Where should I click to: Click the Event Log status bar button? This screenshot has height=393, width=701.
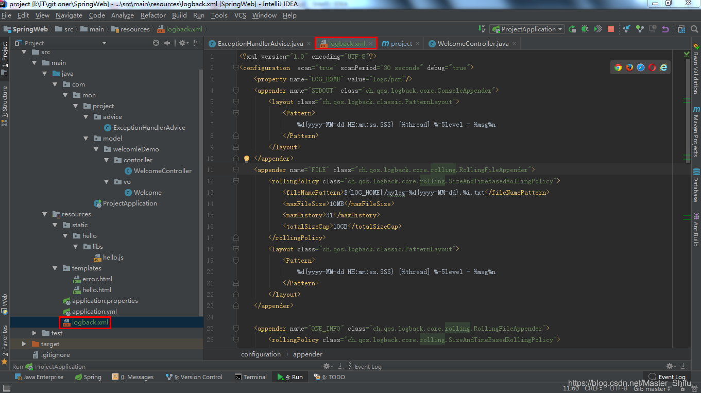tap(668, 377)
